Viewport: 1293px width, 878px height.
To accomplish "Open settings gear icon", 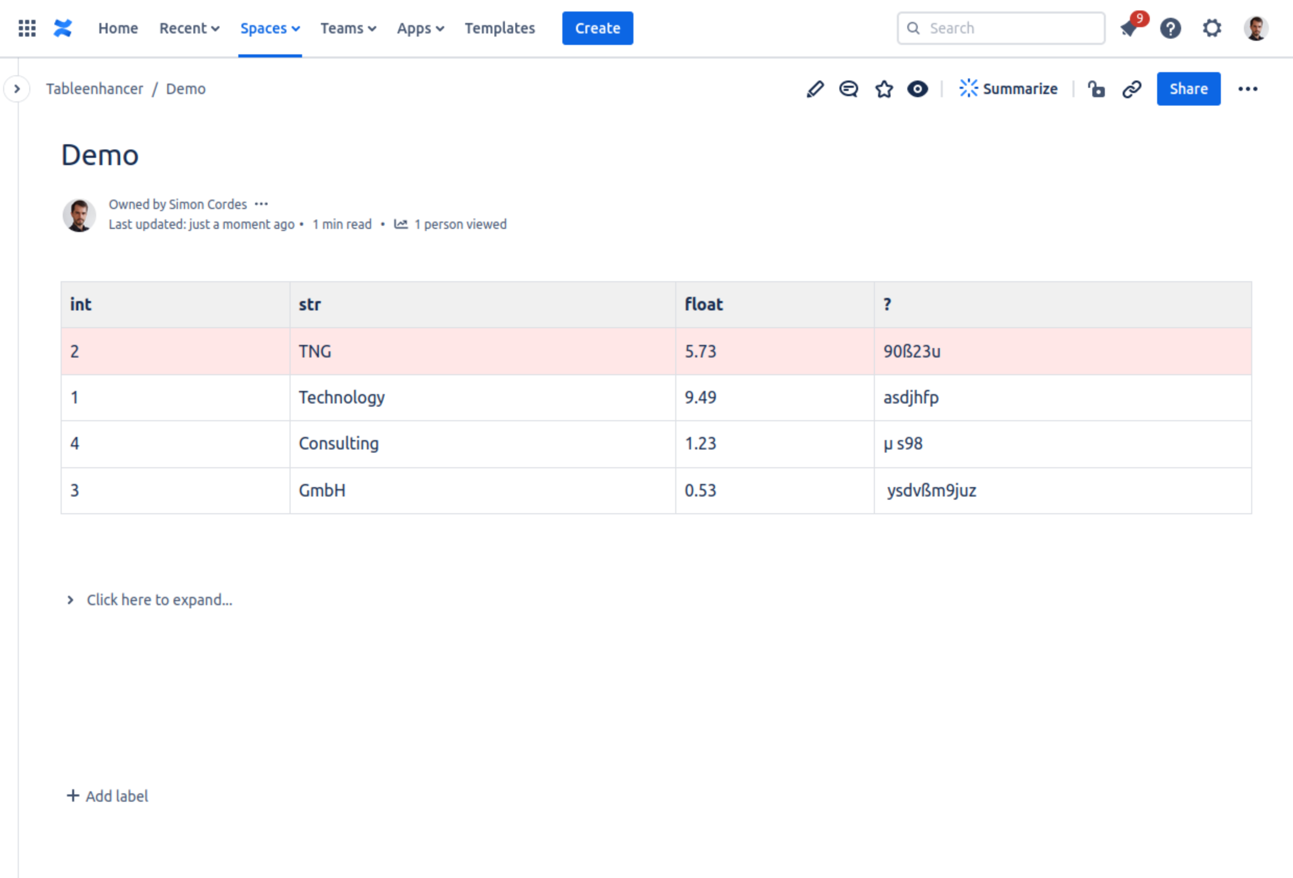I will [1212, 28].
